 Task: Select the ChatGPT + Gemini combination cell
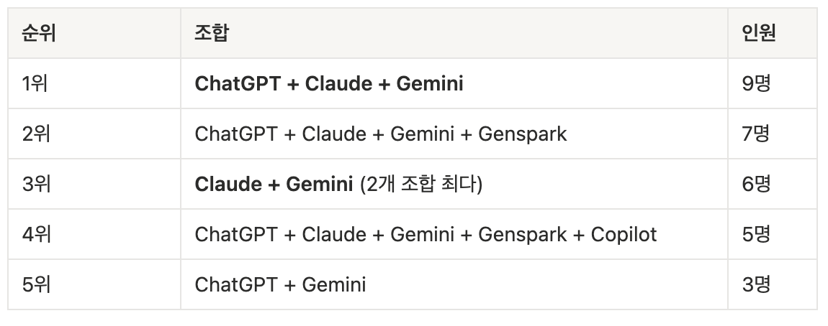coord(280,285)
